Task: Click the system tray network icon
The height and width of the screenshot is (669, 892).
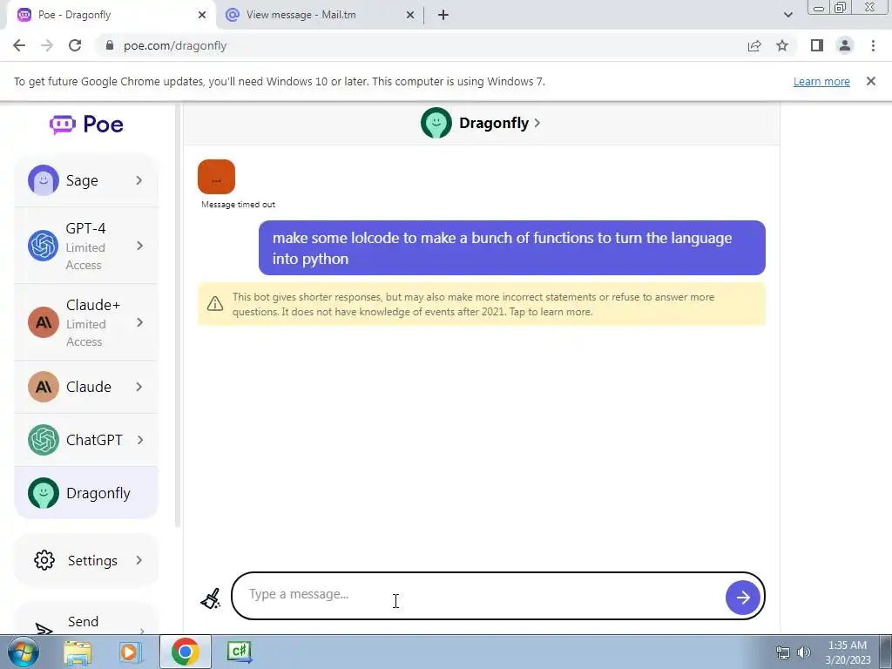Action: coord(783,652)
